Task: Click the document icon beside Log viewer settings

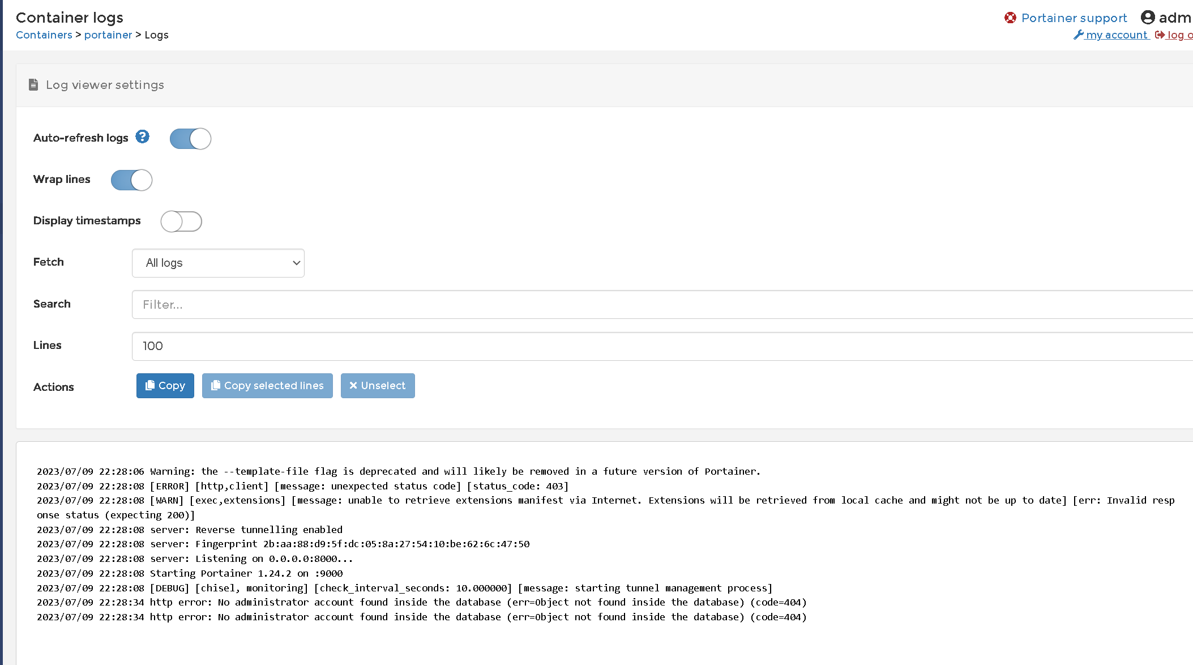Action: tap(33, 84)
